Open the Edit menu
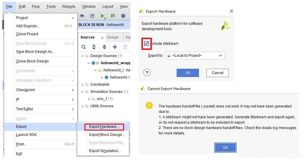This screenshot has width=304, height=161. 22,7
